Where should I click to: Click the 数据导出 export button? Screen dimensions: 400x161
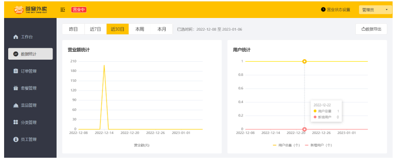[x=371, y=29]
